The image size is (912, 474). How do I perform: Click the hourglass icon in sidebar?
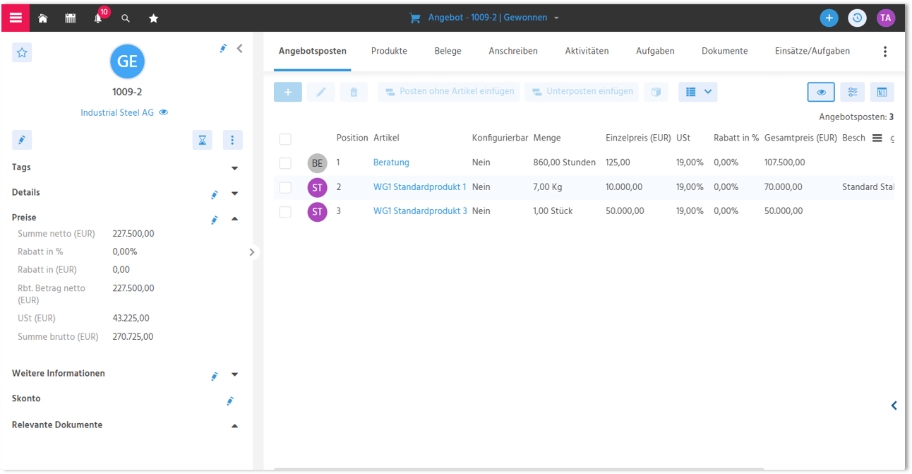click(203, 140)
